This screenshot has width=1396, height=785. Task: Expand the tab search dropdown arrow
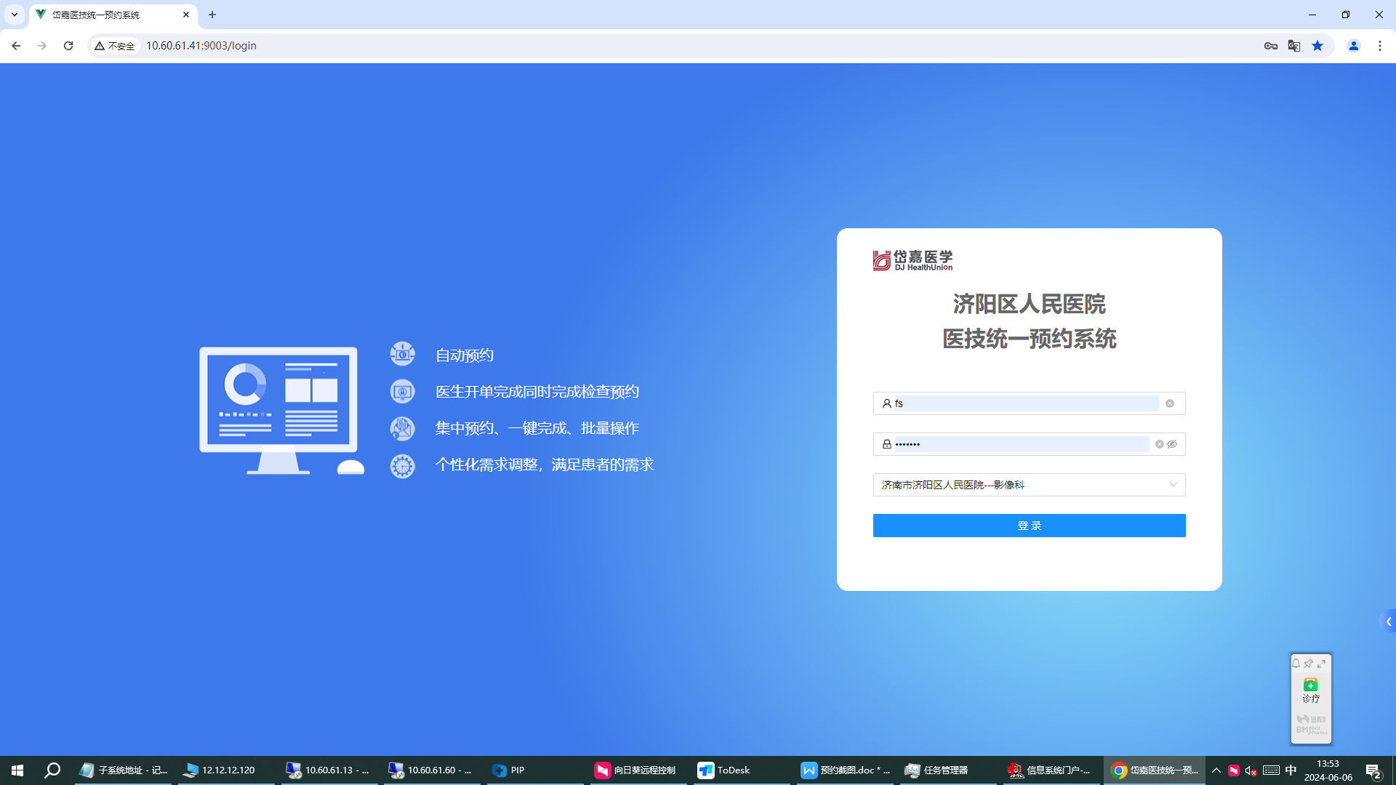(14, 15)
